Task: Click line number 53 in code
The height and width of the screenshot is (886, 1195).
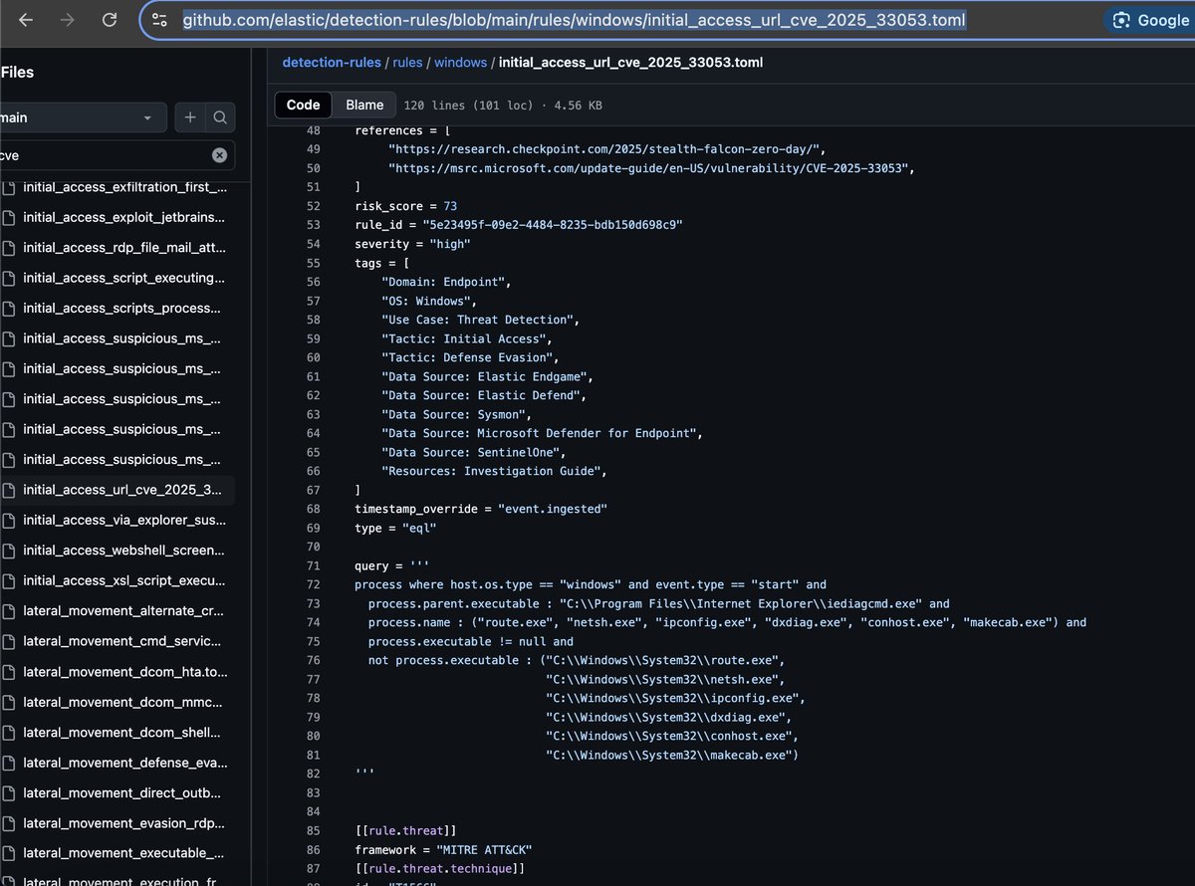Action: point(313,225)
